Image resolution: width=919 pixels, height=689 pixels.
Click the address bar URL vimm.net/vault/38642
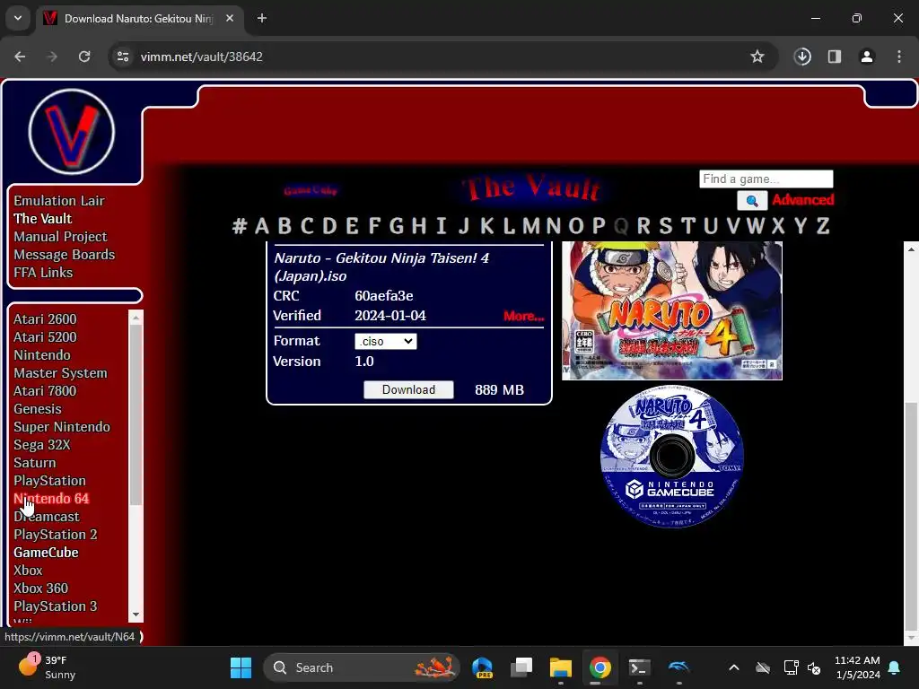coord(201,57)
